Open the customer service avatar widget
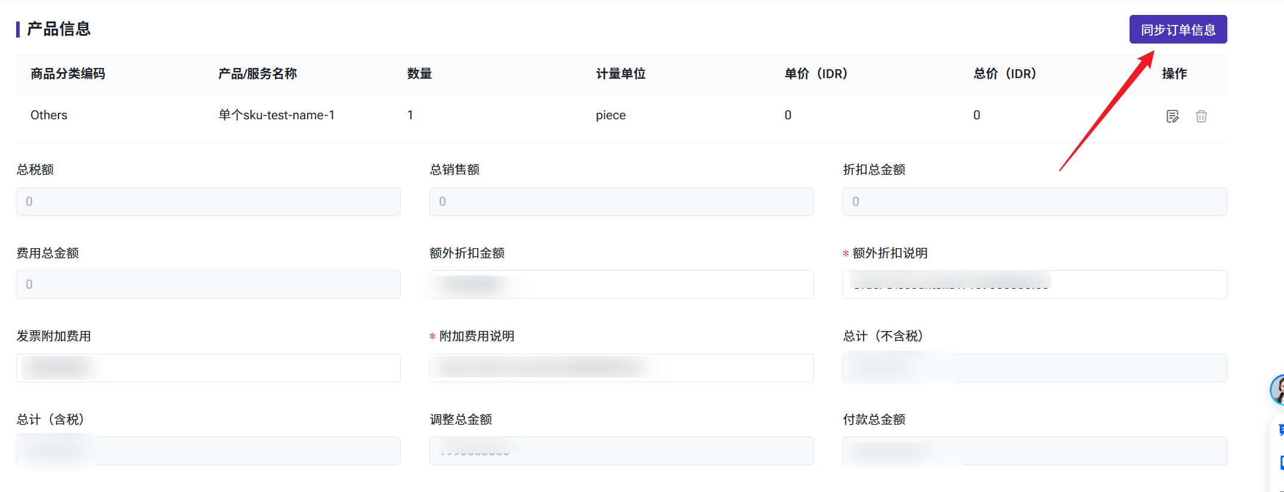Screen dimensions: 1284x492 coord(1277,390)
